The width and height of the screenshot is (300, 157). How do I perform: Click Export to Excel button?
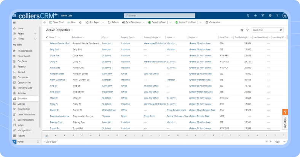click(x=157, y=22)
